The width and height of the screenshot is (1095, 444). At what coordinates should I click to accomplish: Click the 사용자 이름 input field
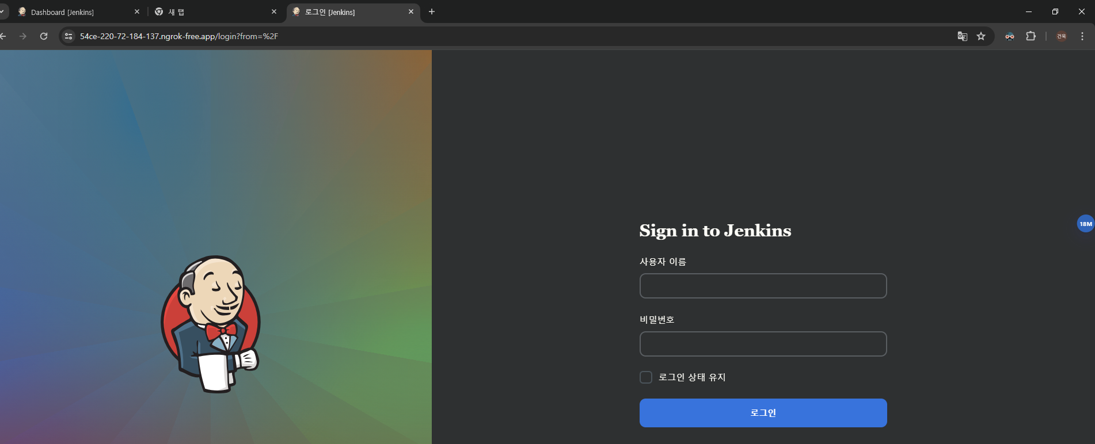click(763, 286)
